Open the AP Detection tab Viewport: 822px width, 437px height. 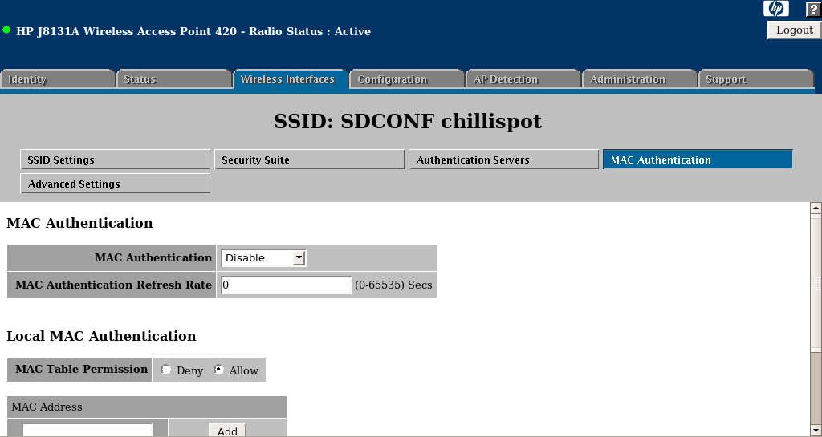(x=522, y=79)
